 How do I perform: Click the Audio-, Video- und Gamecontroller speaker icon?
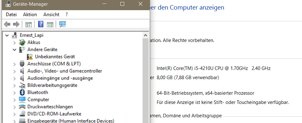coord(22,71)
